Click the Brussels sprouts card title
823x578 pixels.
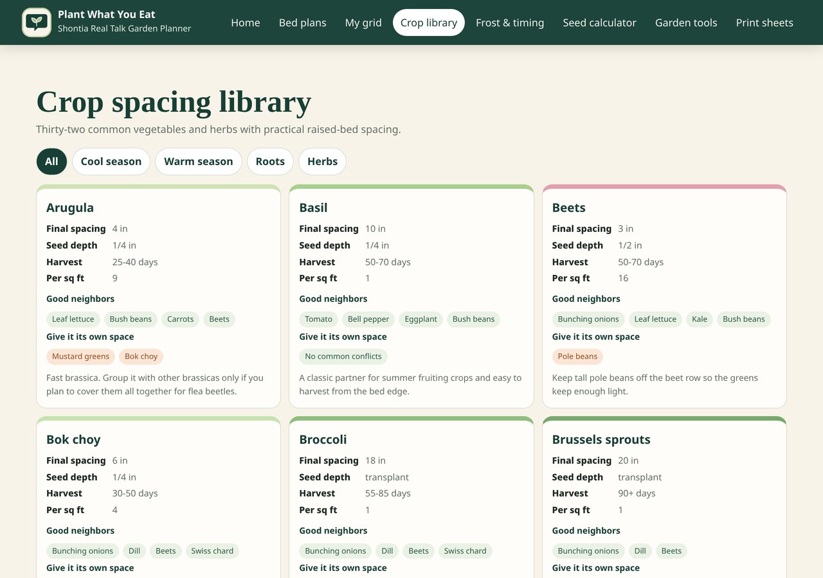[x=601, y=439]
